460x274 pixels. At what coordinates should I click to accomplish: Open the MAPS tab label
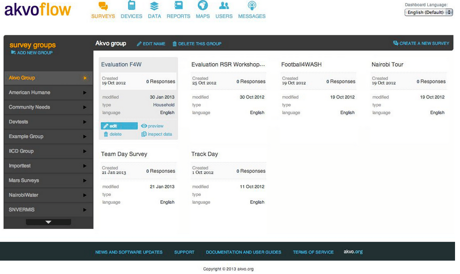[x=203, y=16]
